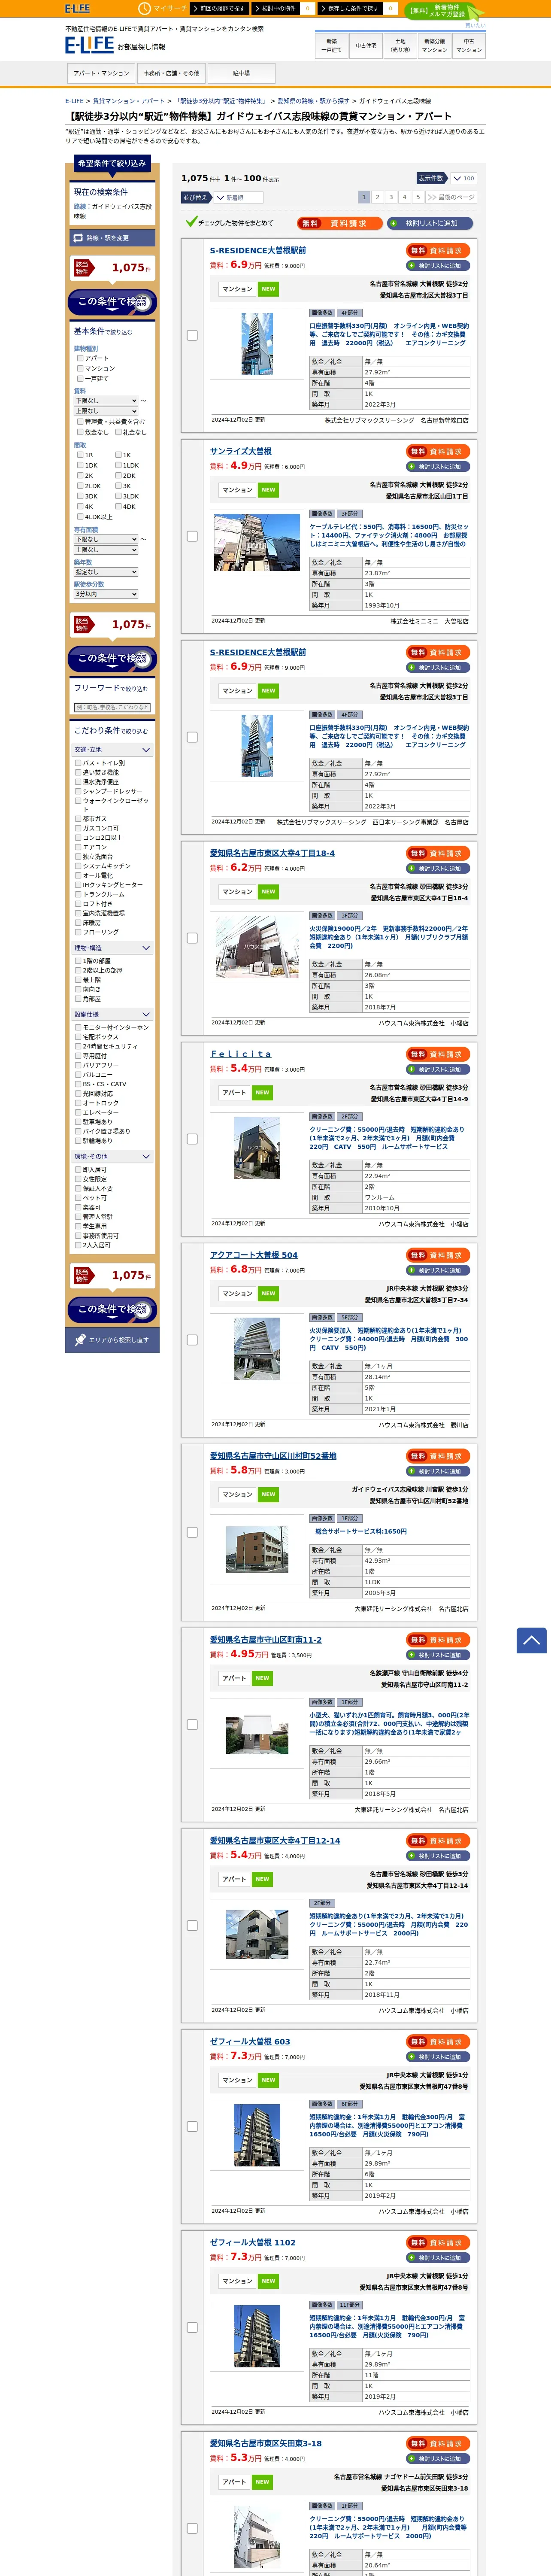Open 土地(売り地) navigation item

coord(400,45)
